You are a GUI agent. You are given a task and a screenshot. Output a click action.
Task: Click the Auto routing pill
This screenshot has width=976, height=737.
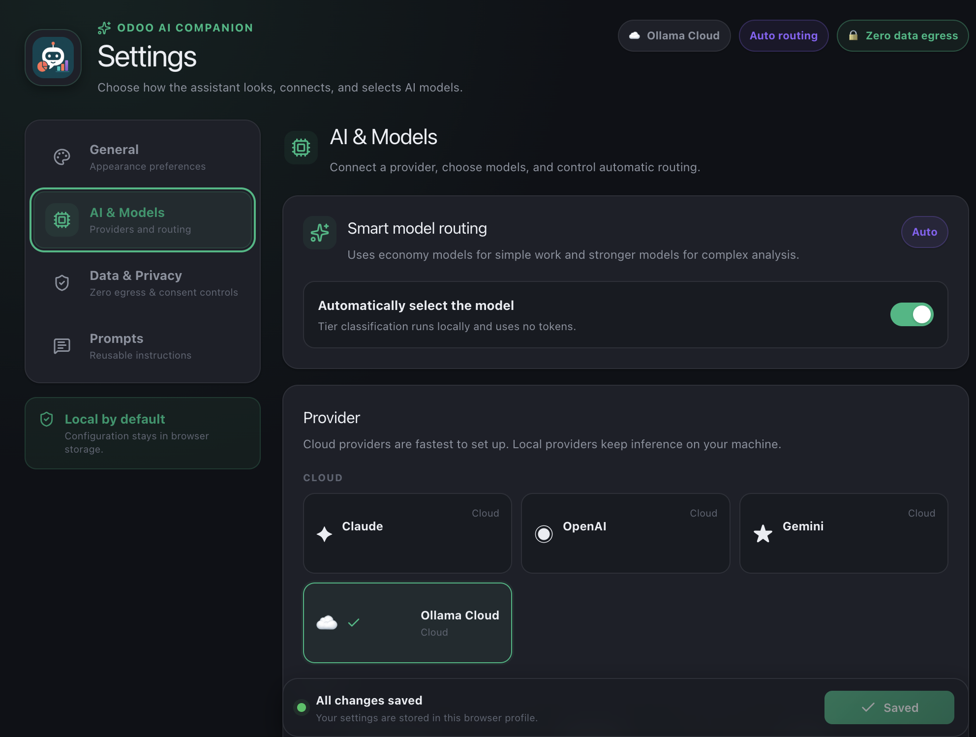click(x=784, y=35)
